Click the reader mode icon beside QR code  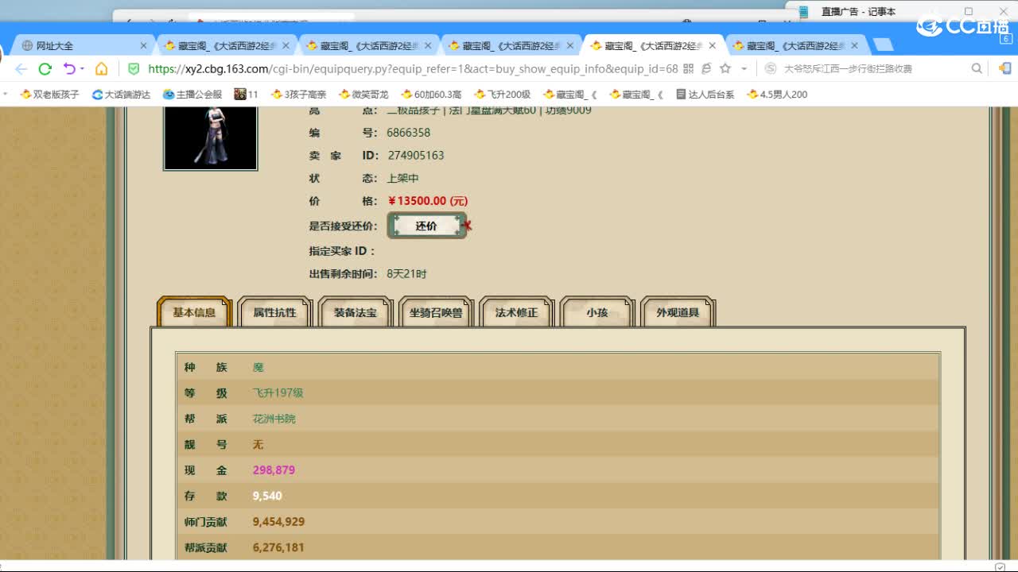(706, 69)
